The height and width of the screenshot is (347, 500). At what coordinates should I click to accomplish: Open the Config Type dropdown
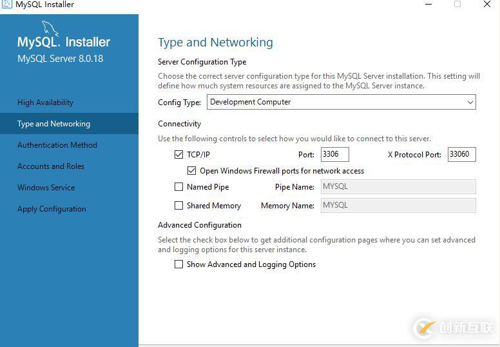[x=341, y=102]
